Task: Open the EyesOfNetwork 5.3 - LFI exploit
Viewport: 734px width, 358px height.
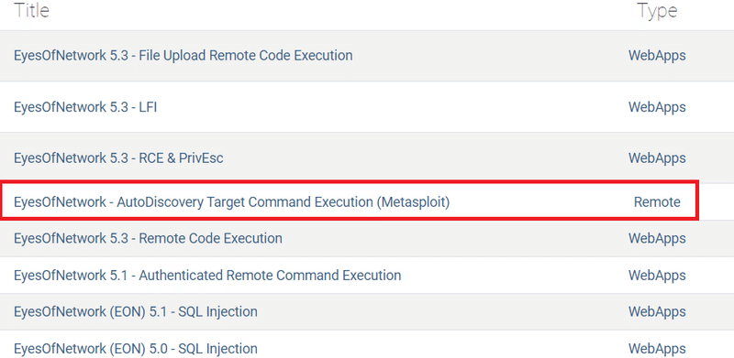Action: pyautogui.click(x=85, y=107)
